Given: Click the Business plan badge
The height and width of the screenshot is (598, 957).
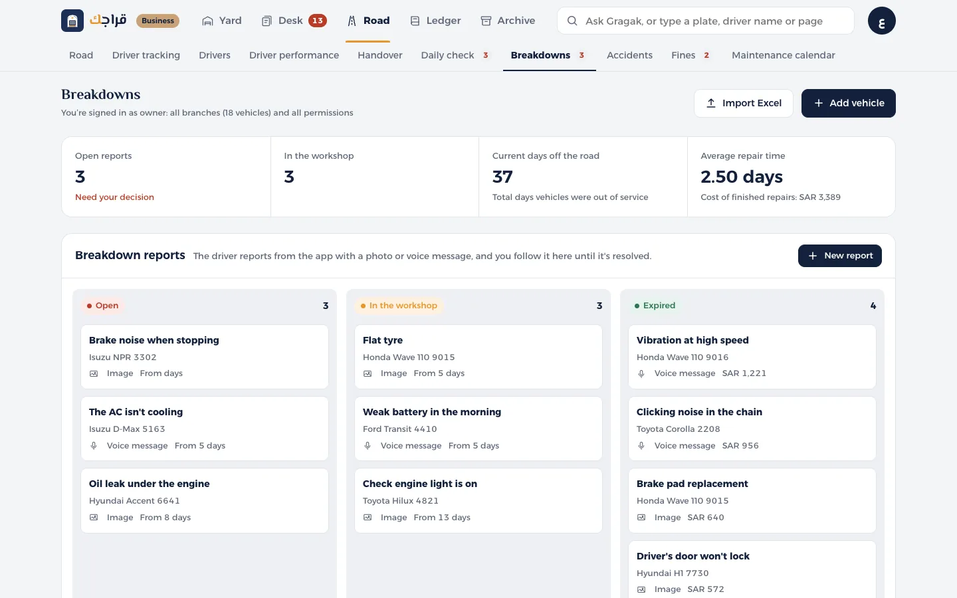Looking at the screenshot, I should (x=158, y=21).
